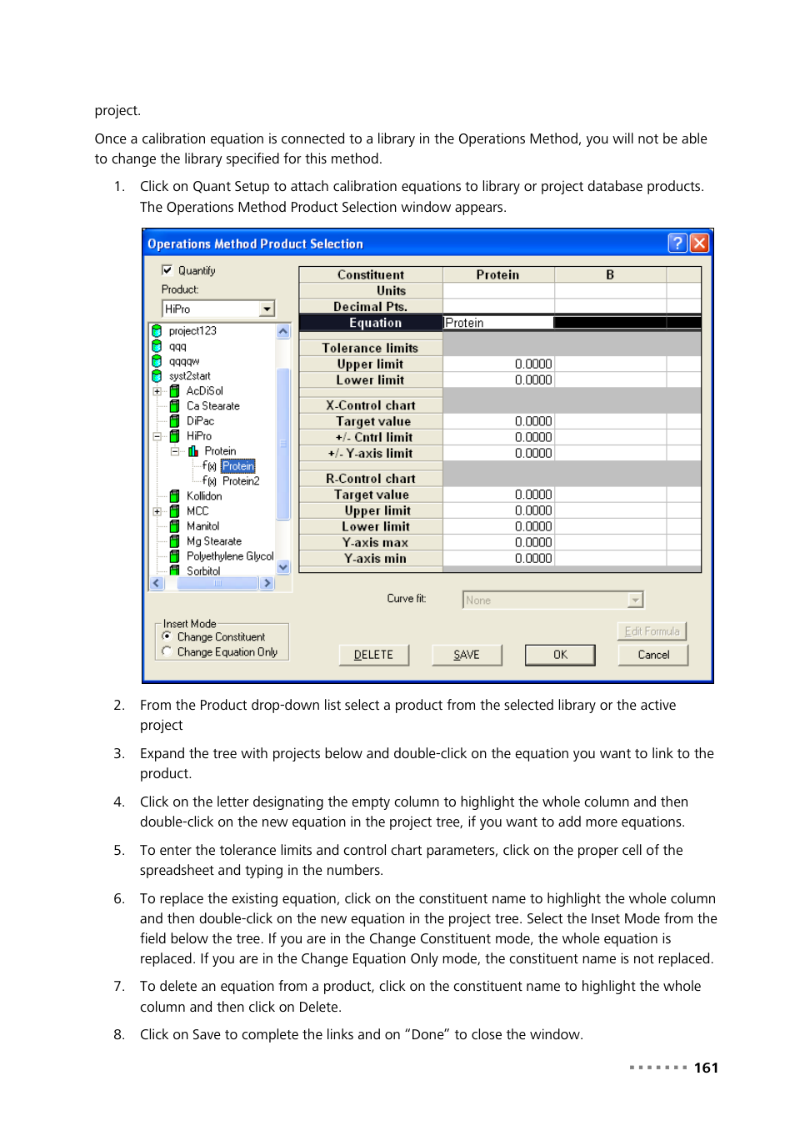The width and height of the screenshot is (795, 1126).
Task: Click the MCC product icon
Action: pyautogui.click(x=174, y=511)
